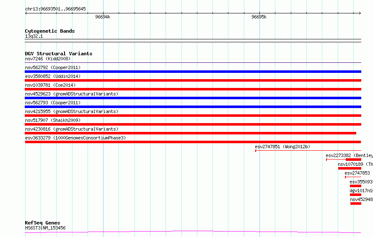373x237 pixels.
Task: Open the esv3580852 (Uddin2014) variant label
Action: [53, 76]
